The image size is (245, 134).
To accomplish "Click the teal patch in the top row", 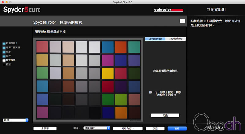I will coord(134,47).
